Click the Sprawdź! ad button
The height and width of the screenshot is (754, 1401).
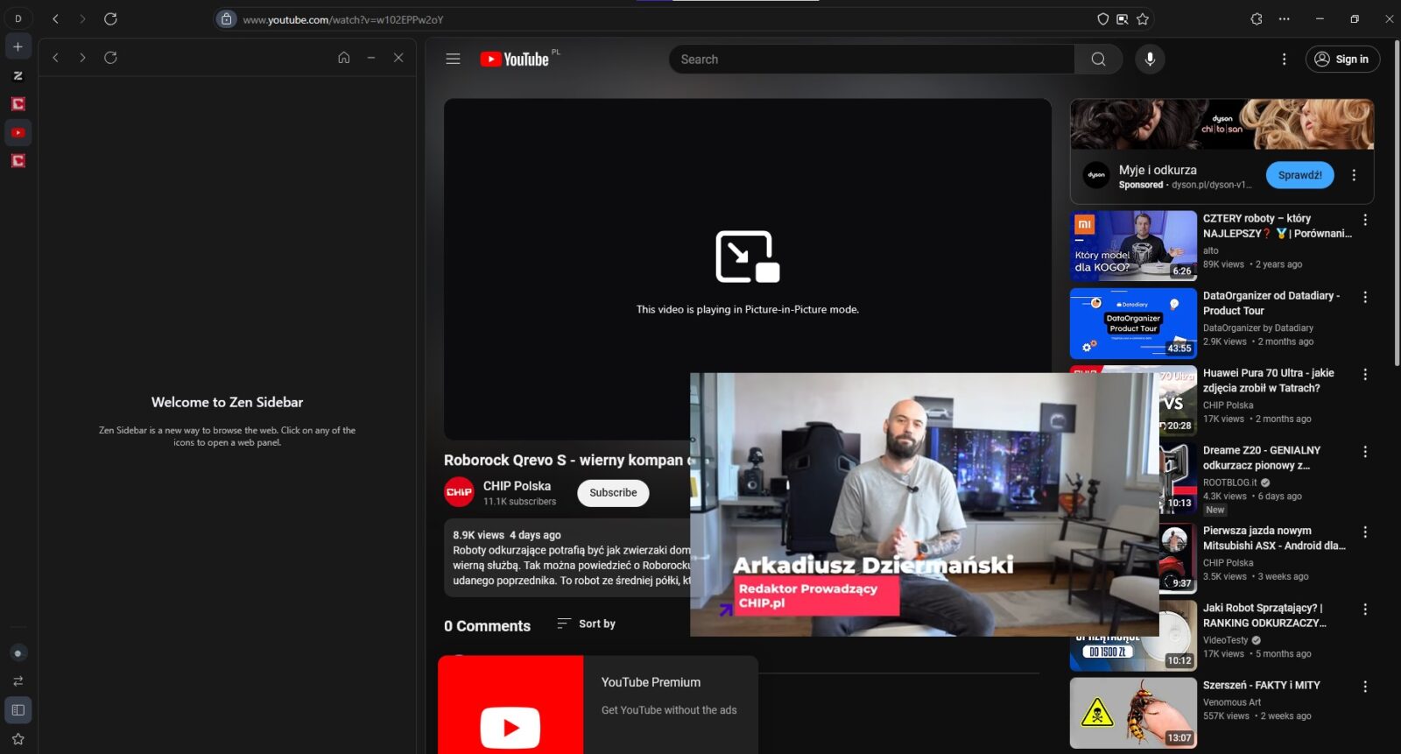[1299, 175]
